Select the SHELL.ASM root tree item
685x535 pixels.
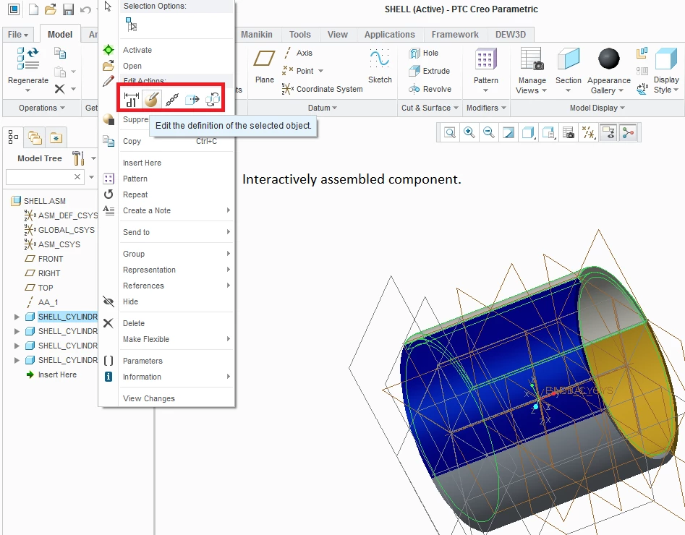(39, 201)
